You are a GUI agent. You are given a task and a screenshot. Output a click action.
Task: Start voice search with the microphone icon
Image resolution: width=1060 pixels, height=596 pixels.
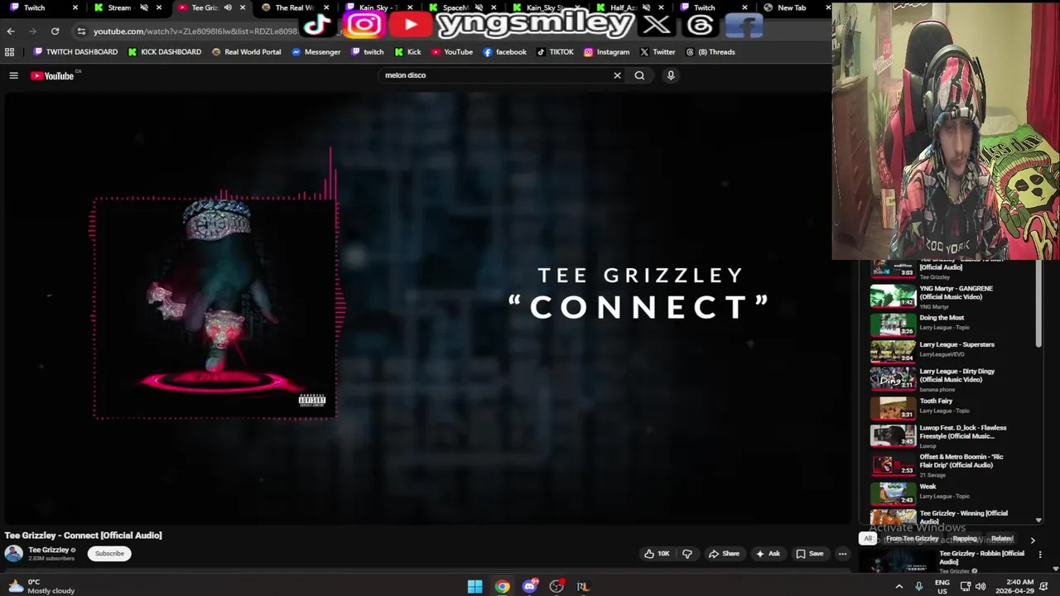tap(671, 75)
